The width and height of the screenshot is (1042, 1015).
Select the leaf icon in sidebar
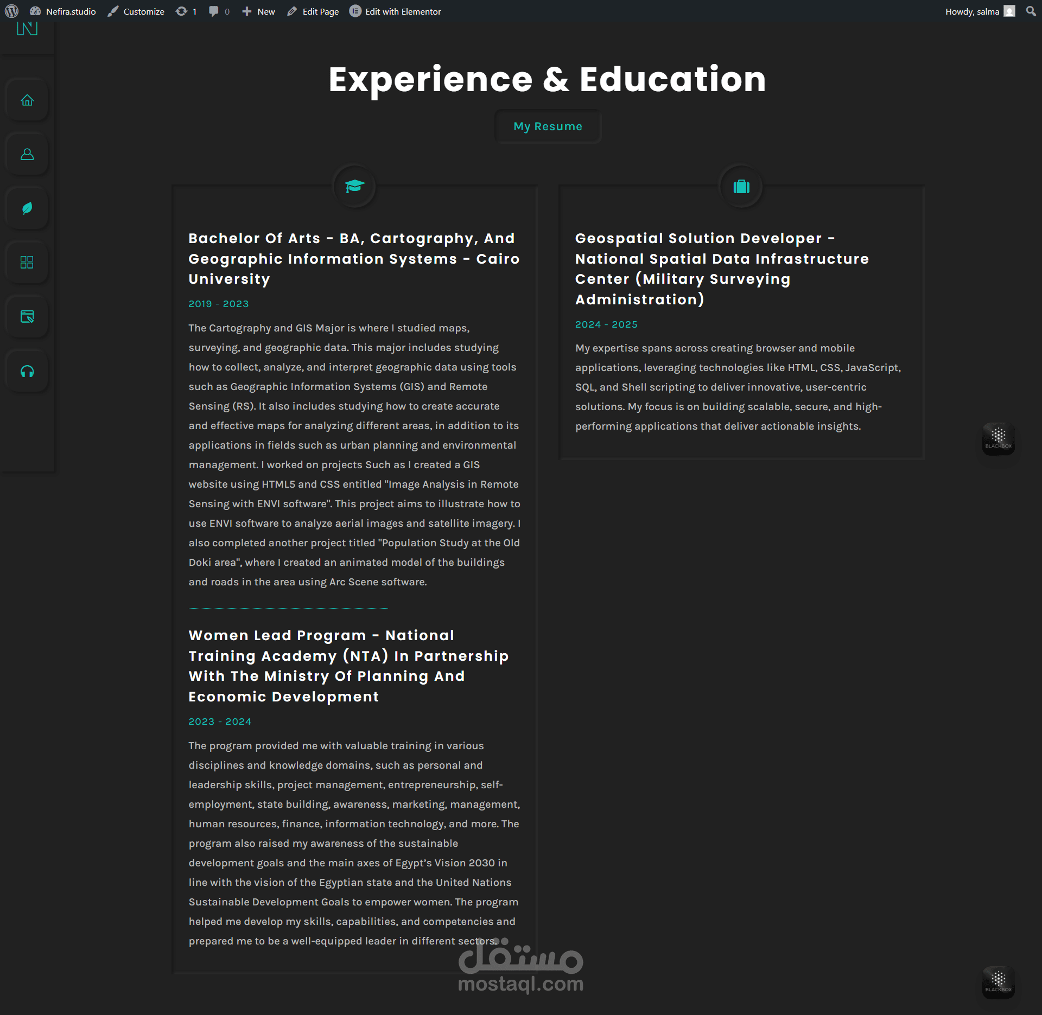point(27,208)
